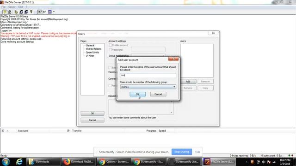Click the lightning connect-to-server toolbar icon
The image size is (296, 166).
click(5, 12)
